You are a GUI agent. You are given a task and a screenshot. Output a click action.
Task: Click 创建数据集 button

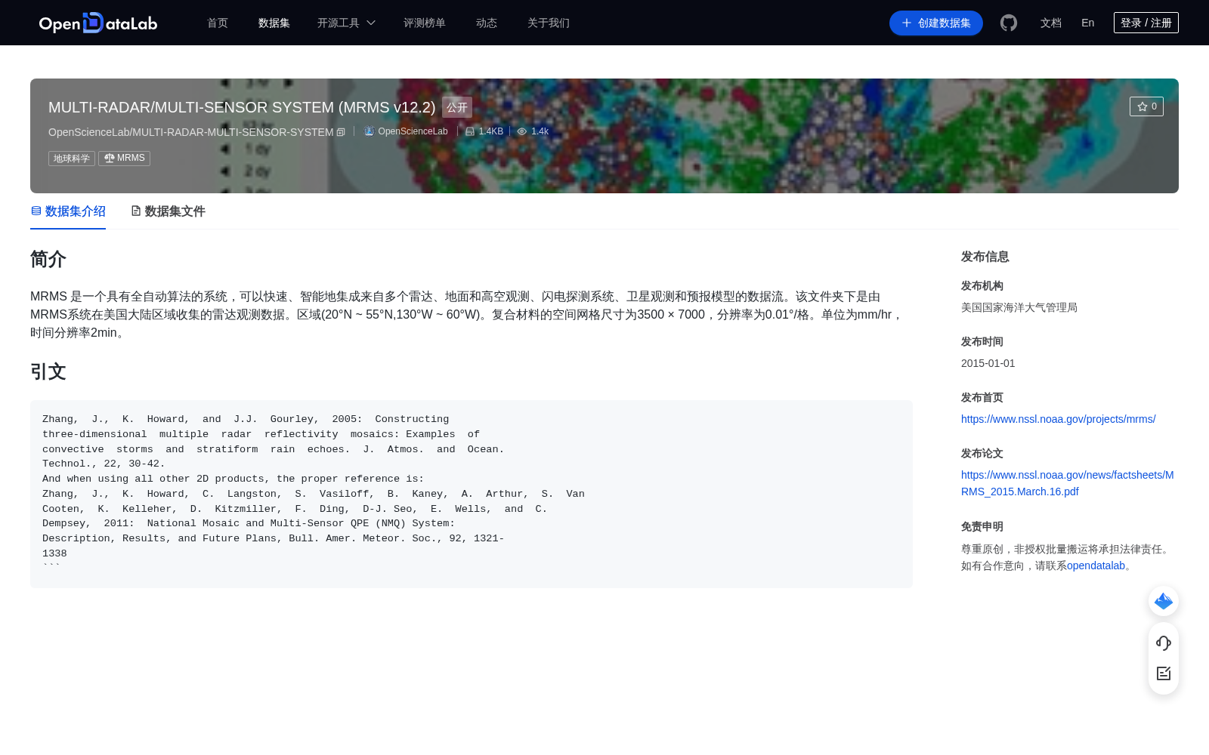pyautogui.click(x=936, y=23)
